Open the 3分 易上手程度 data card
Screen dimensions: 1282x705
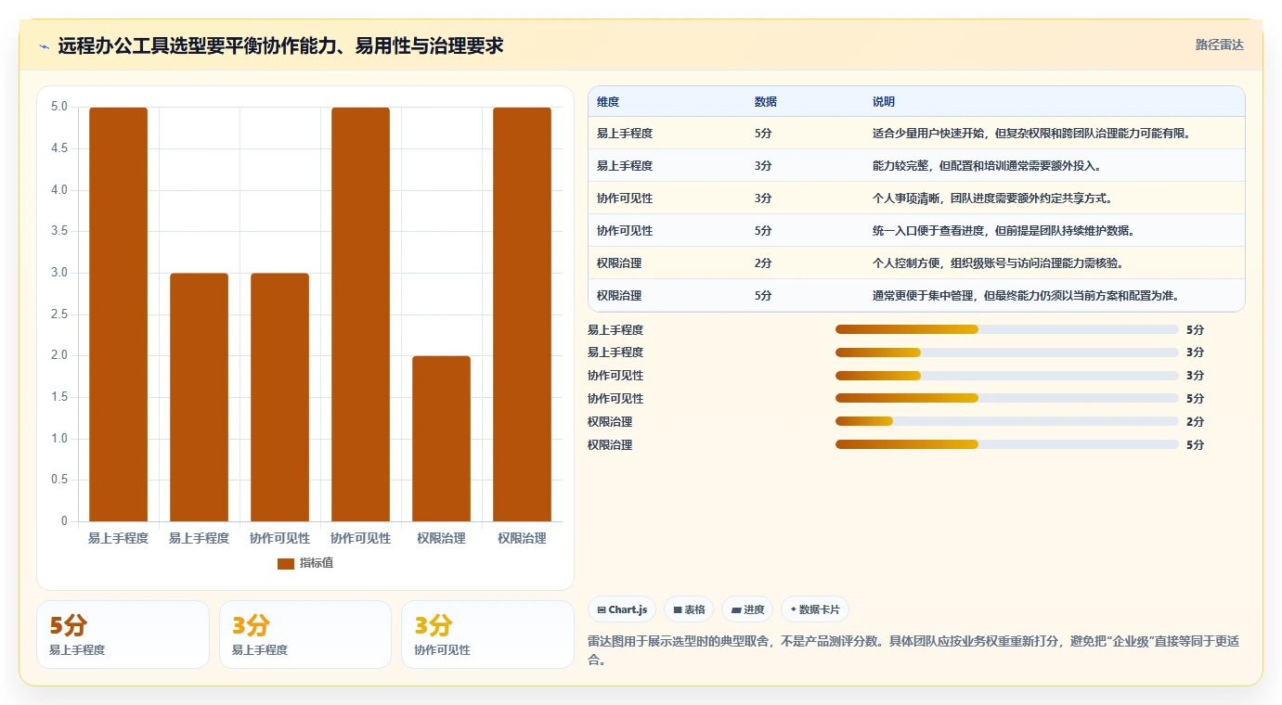pos(305,634)
